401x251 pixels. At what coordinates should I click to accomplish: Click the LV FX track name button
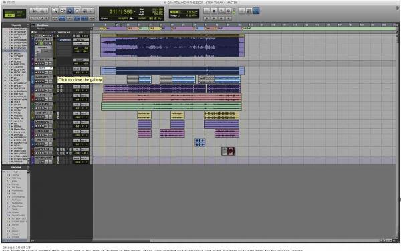coord(43,95)
